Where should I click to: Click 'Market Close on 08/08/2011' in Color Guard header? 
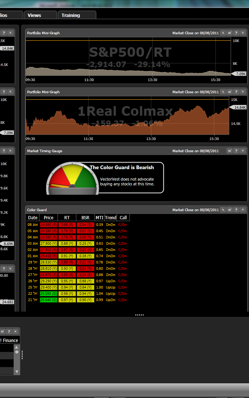pyautogui.click(x=196, y=210)
